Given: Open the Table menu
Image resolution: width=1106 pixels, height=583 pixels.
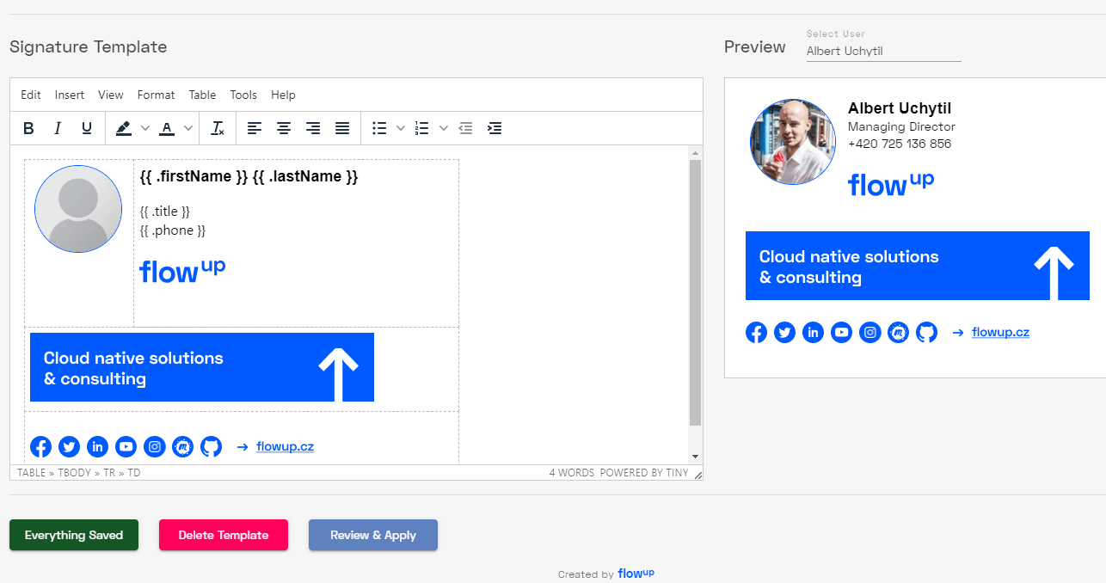Looking at the screenshot, I should pos(202,95).
